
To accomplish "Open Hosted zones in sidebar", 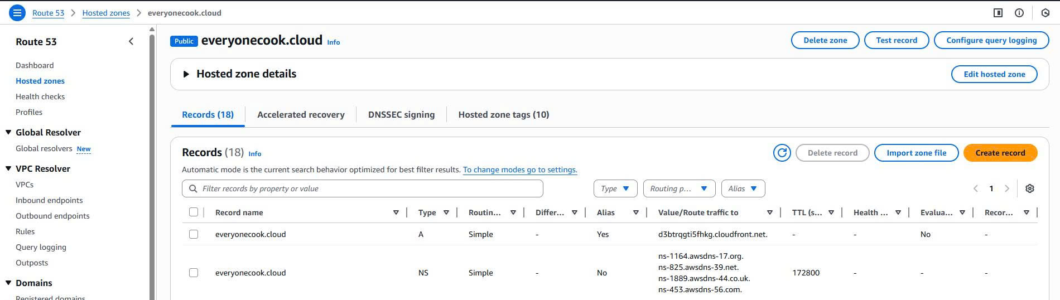I will [x=40, y=81].
